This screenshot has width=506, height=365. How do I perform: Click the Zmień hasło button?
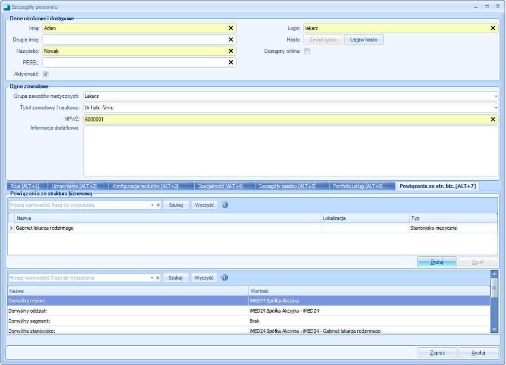coord(323,40)
